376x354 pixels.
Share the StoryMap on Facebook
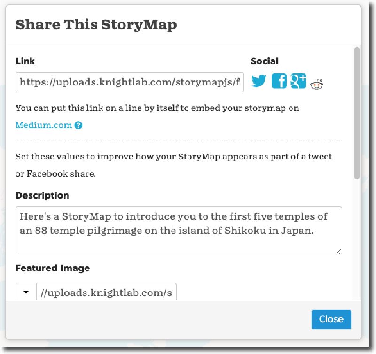click(279, 81)
